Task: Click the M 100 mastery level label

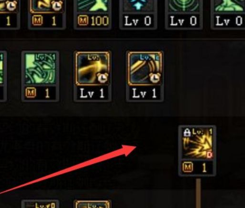Action: 93,21
